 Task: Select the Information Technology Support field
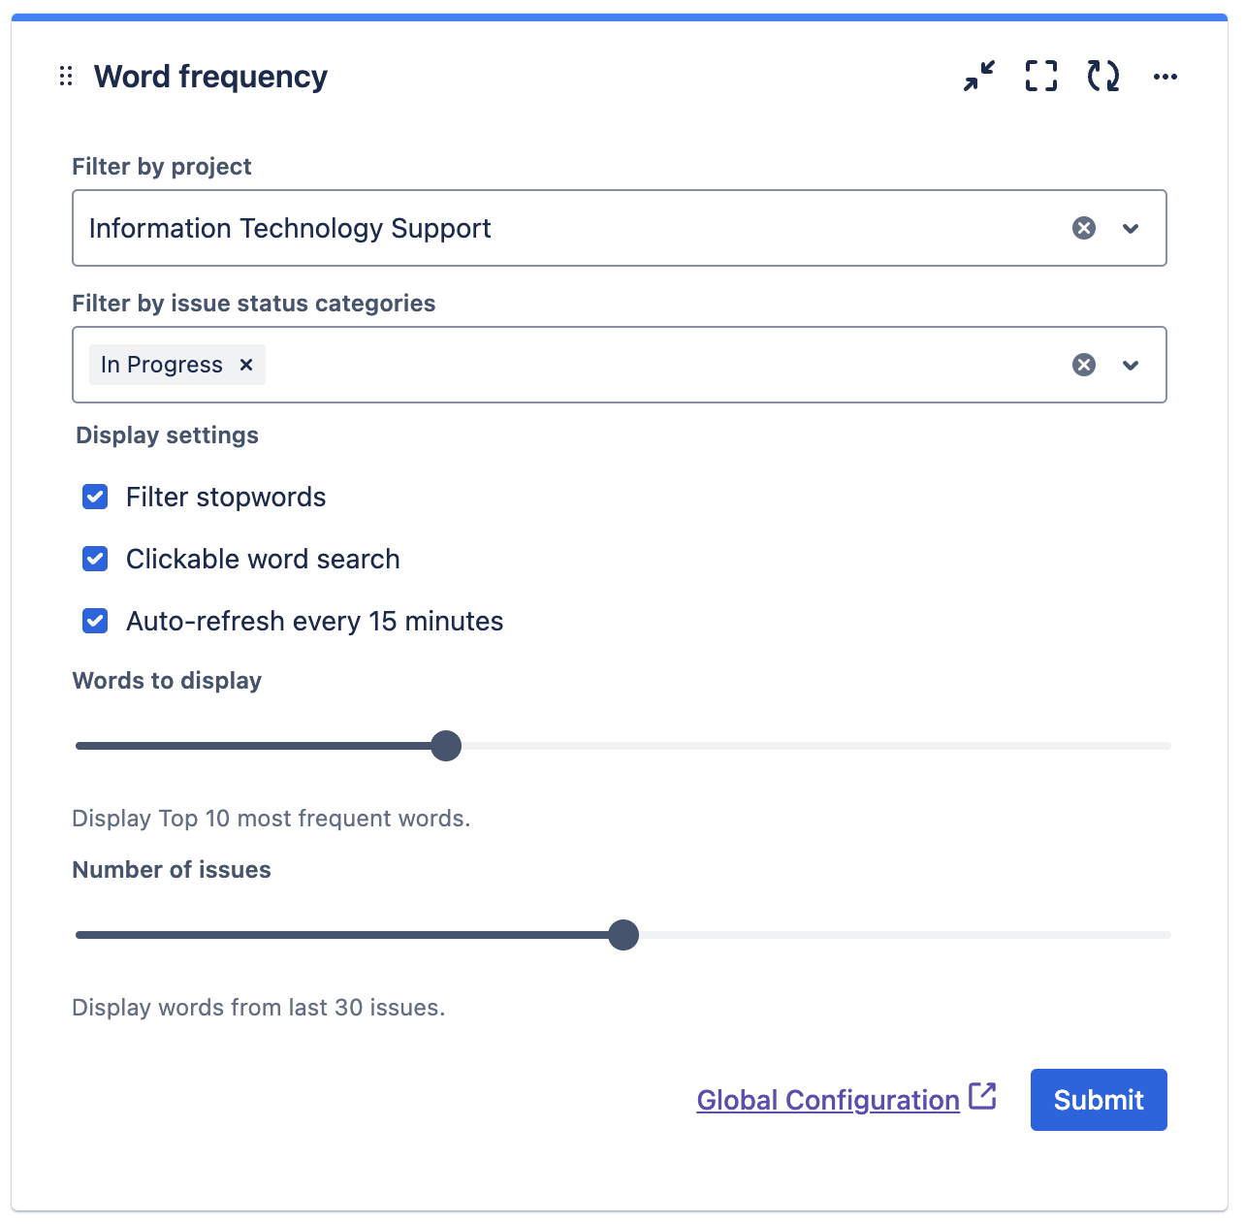pyautogui.click(x=485, y=228)
